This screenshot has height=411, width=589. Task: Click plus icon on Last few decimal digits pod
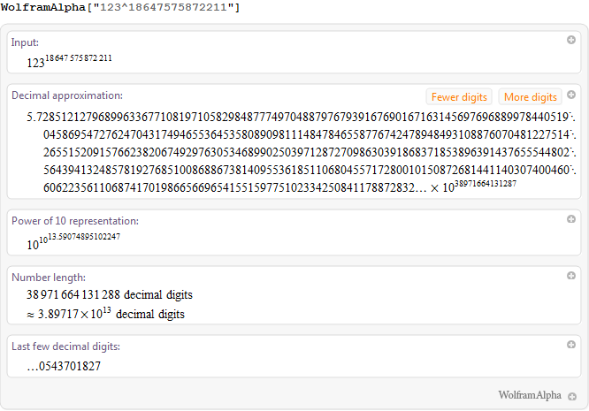tap(571, 345)
